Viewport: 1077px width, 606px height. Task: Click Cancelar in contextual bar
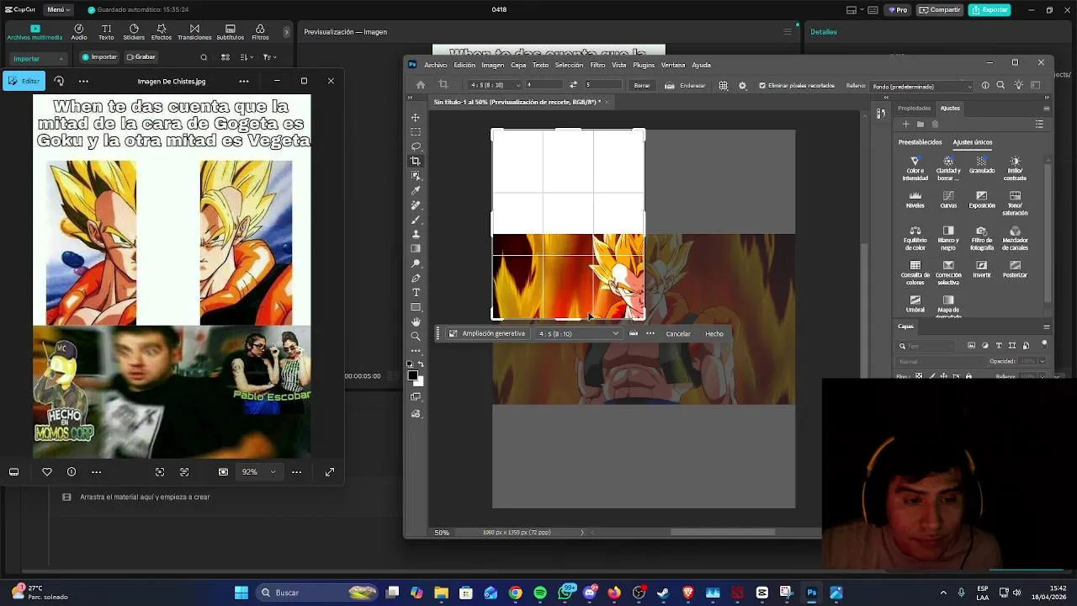click(x=678, y=334)
